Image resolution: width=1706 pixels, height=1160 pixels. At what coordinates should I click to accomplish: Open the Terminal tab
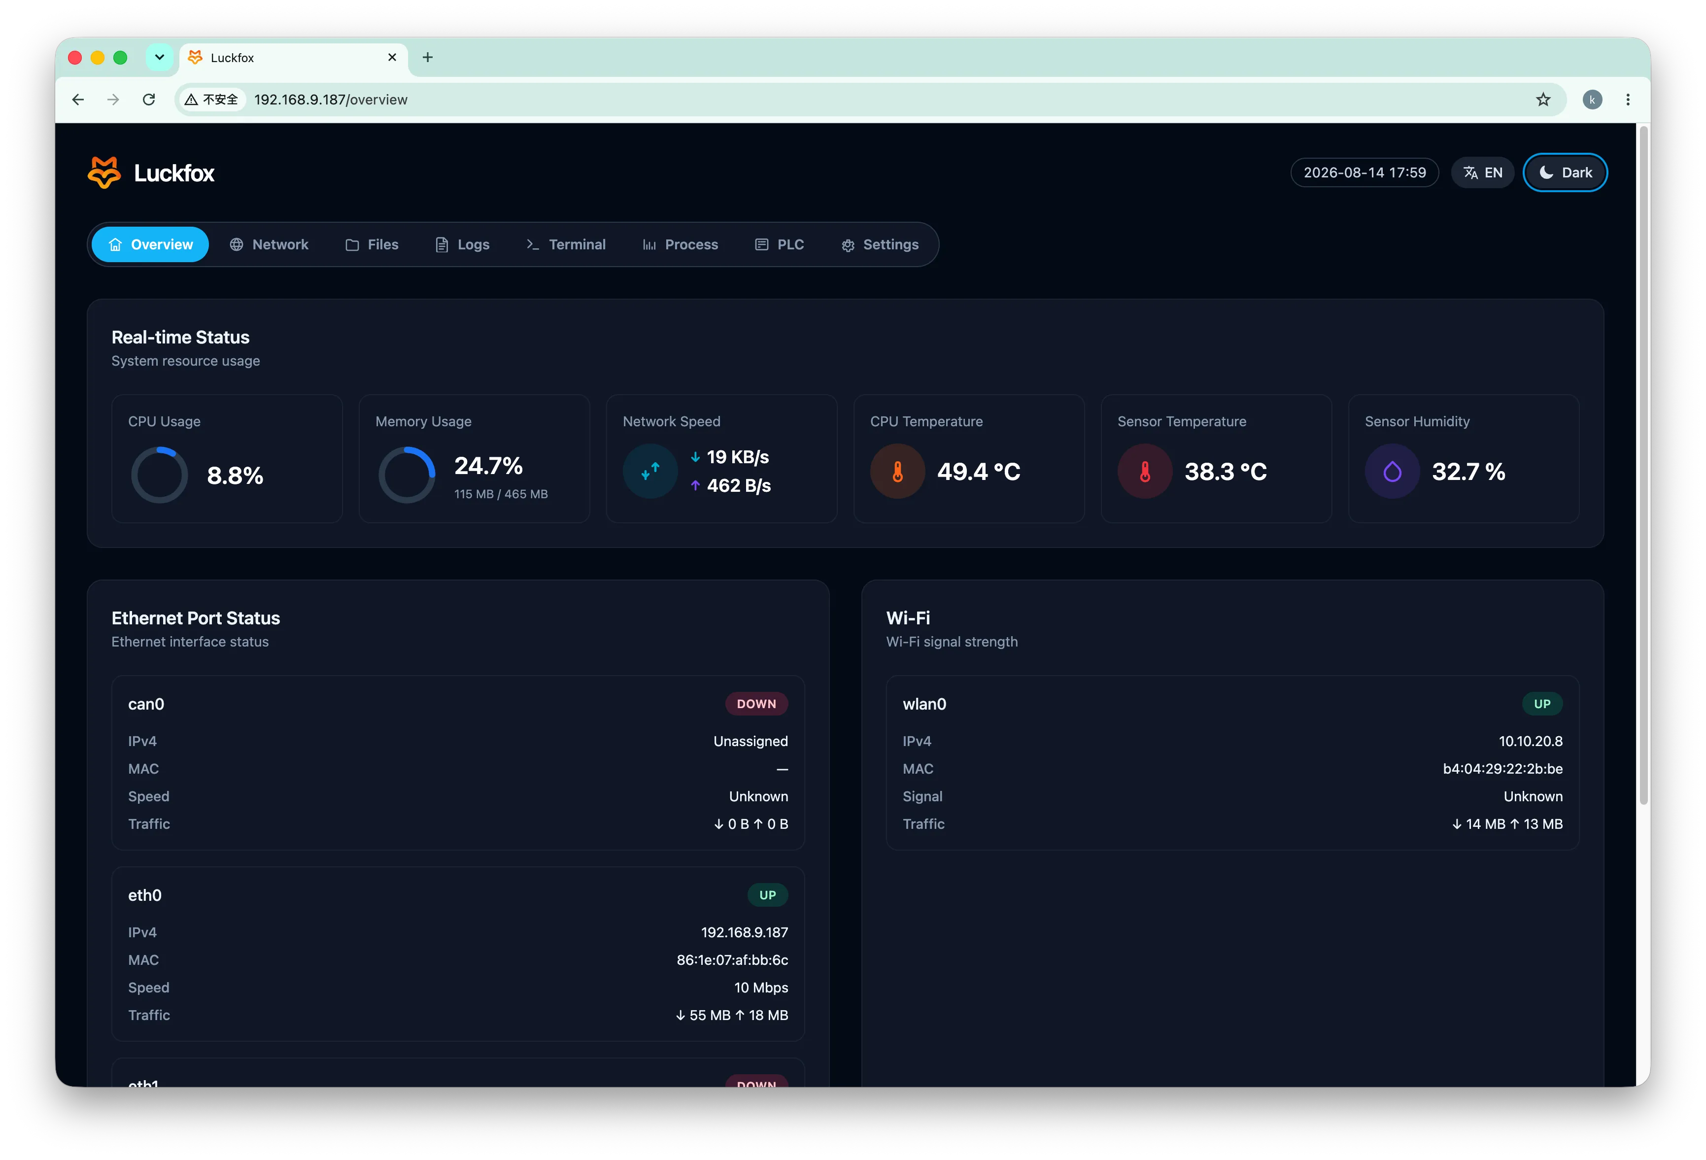pos(565,244)
